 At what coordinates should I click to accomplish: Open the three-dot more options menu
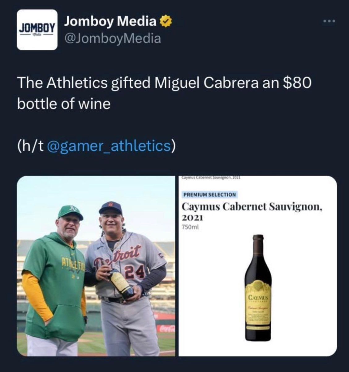[x=329, y=21]
